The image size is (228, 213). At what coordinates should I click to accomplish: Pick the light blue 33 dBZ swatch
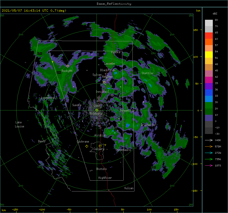(x=209, y=99)
